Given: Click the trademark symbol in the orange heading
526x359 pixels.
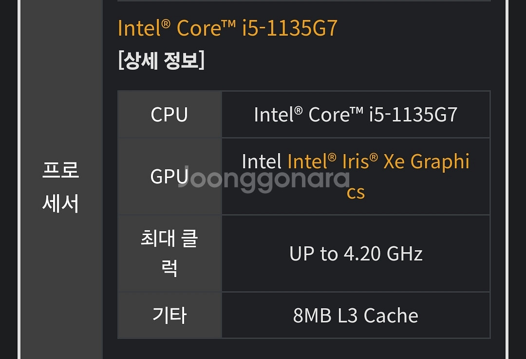Looking at the screenshot, I should (228, 22).
